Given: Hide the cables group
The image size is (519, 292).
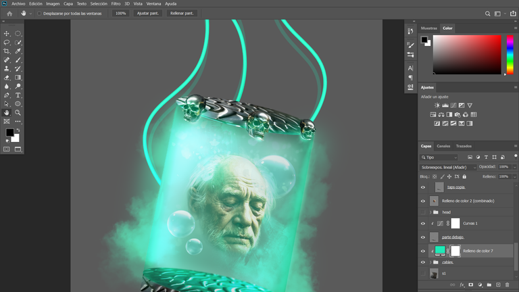Looking at the screenshot, I should [423, 262].
